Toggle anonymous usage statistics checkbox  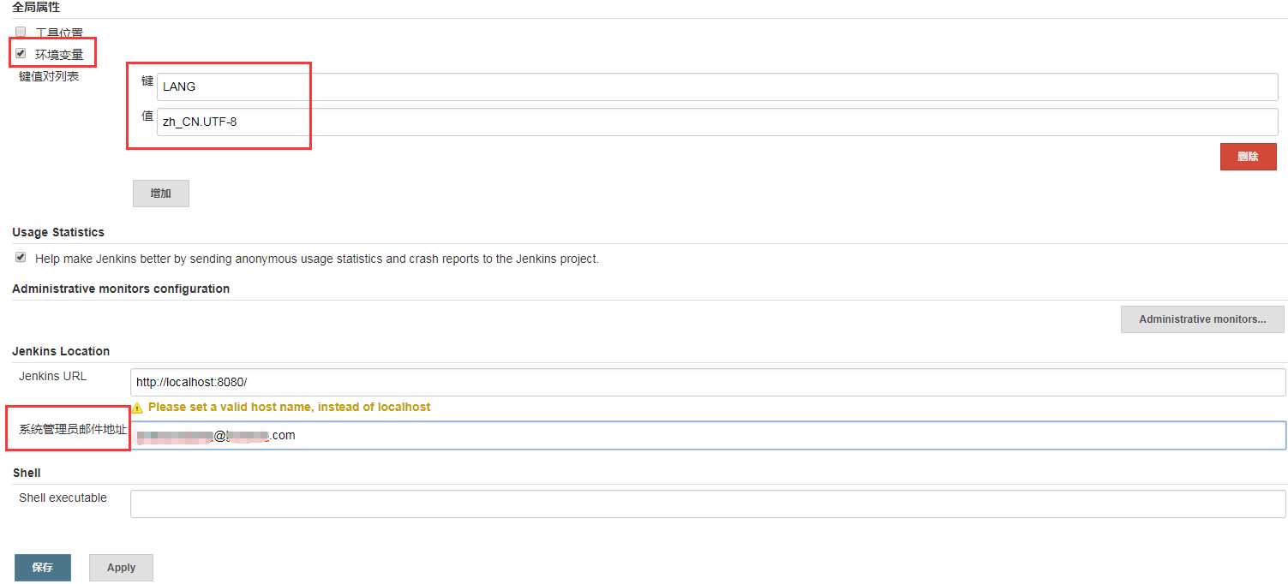point(21,257)
